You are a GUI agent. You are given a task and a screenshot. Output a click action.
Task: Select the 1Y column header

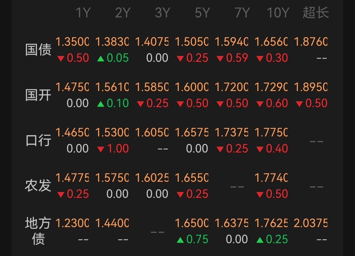[x=83, y=13]
